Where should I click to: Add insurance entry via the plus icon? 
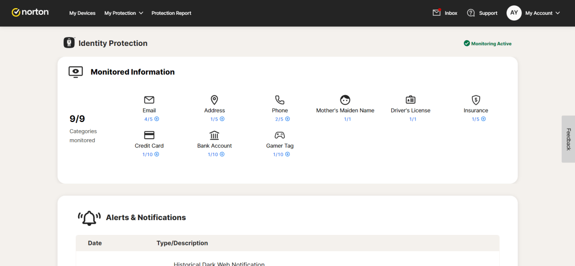pos(483,119)
